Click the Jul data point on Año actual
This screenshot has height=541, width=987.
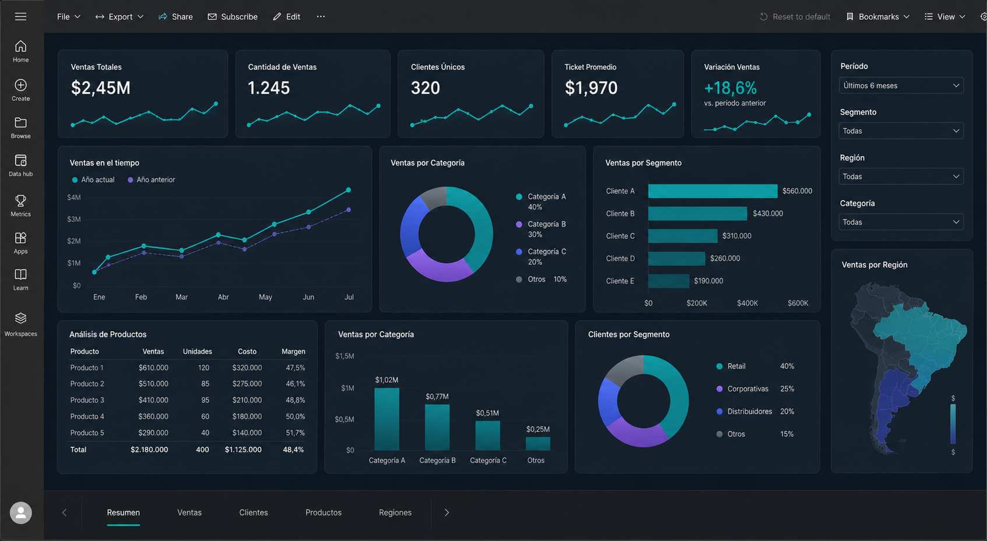(349, 190)
